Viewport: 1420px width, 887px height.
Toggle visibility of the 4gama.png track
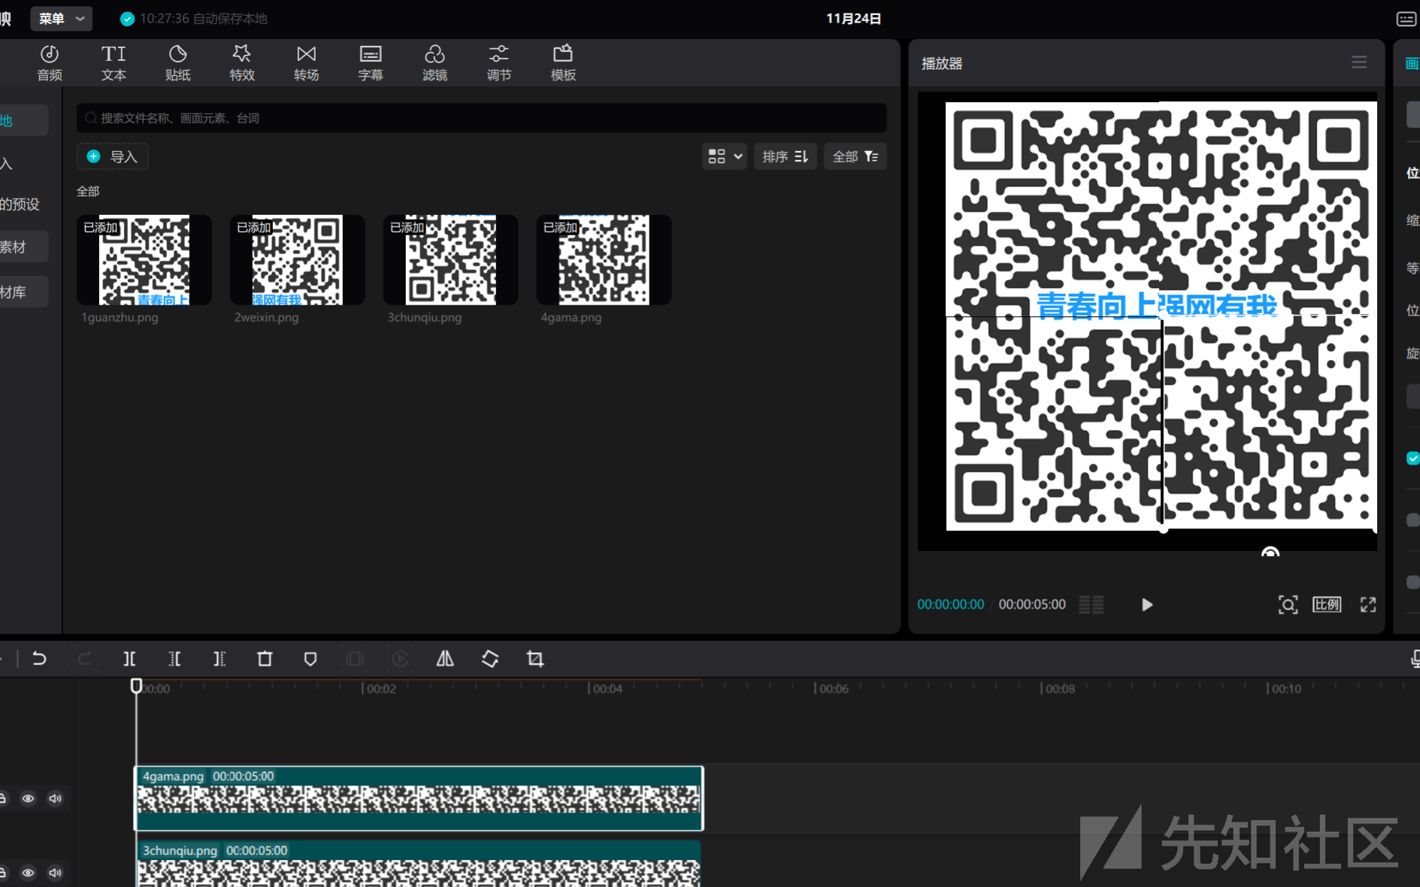[28, 798]
